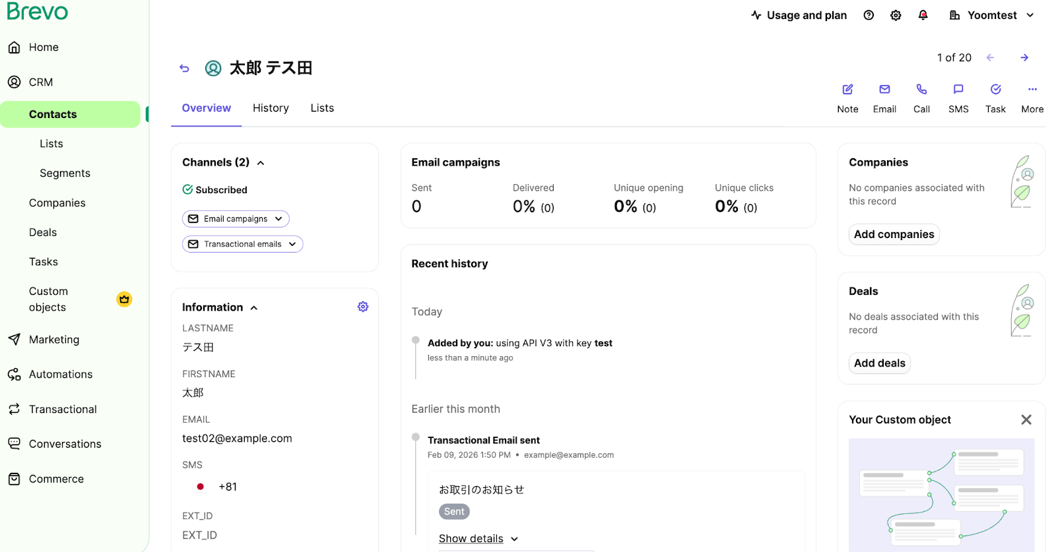1056x552 pixels.
Task: Collapse the Information section
Action: (x=254, y=308)
